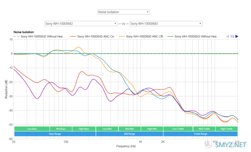Toggle Sony WH-1000XM2 ANC On legend series

(92, 36)
